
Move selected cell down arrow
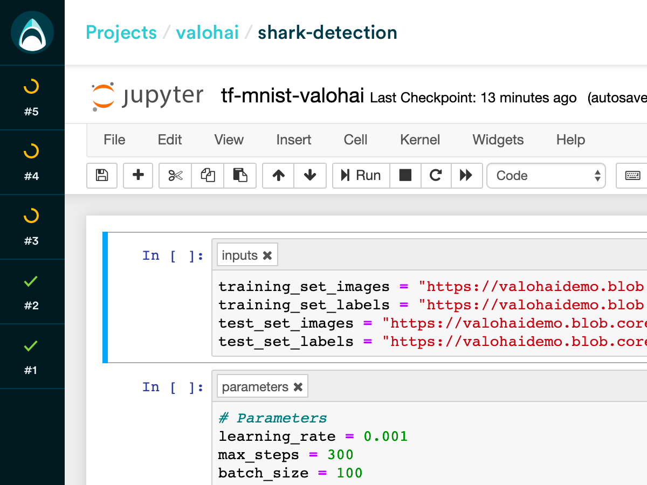click(x=310, y=175)
